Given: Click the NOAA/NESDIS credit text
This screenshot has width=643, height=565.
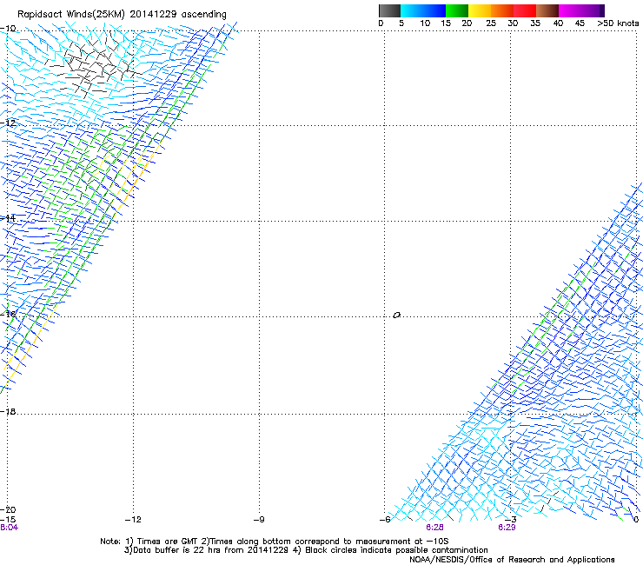Looking at the screenshot, I should coord(512,560).
